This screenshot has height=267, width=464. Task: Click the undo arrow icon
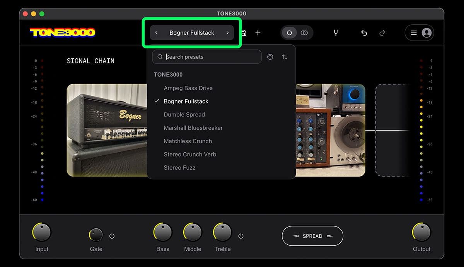[364, 33]
